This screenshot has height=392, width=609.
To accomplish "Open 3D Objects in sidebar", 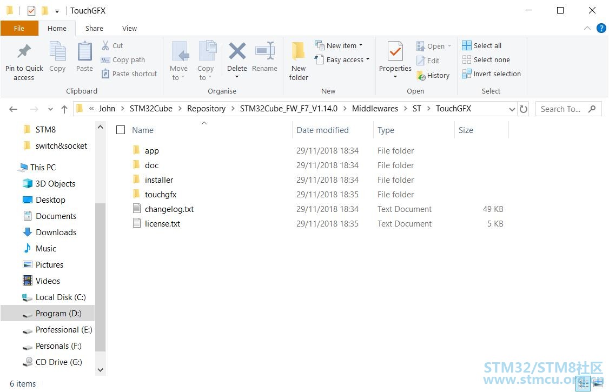I will 49,184.
